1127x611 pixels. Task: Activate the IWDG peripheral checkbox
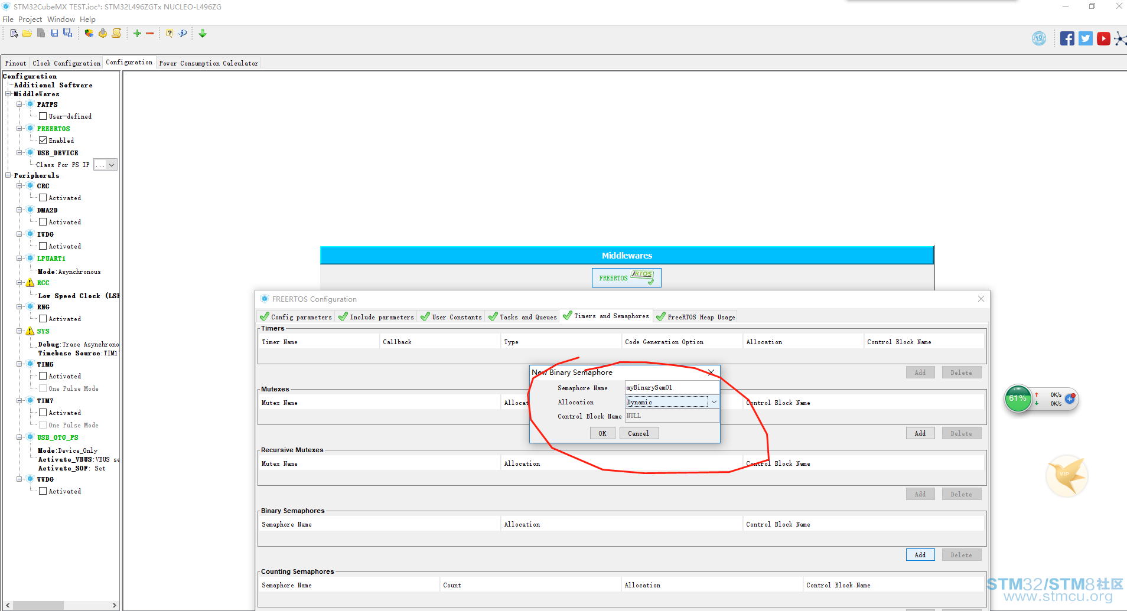coord(43,246)
